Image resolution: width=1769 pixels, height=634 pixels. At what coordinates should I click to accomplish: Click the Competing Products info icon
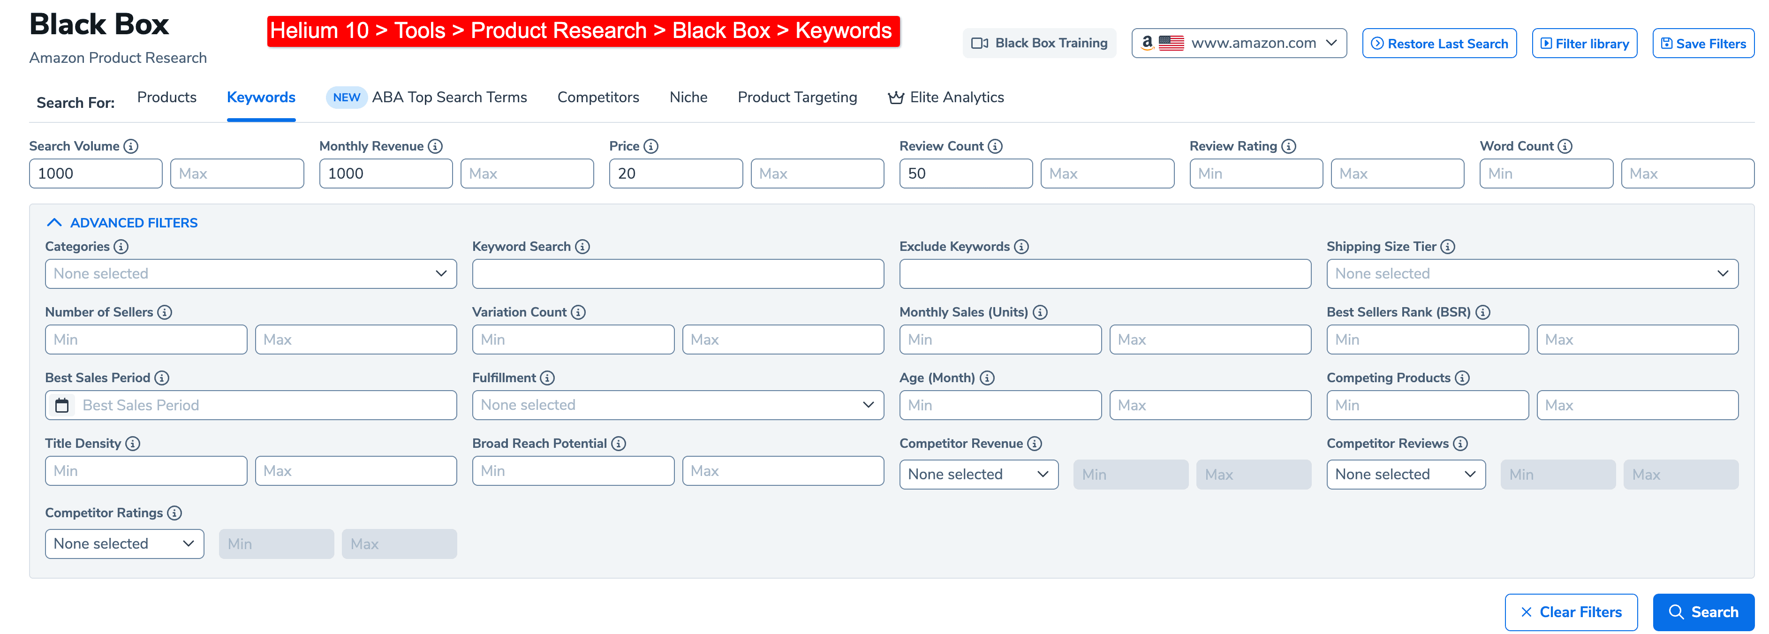(x=1462, y=378)
